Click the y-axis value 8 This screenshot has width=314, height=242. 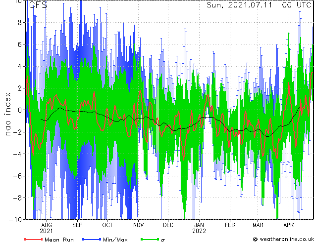[20, 23]
